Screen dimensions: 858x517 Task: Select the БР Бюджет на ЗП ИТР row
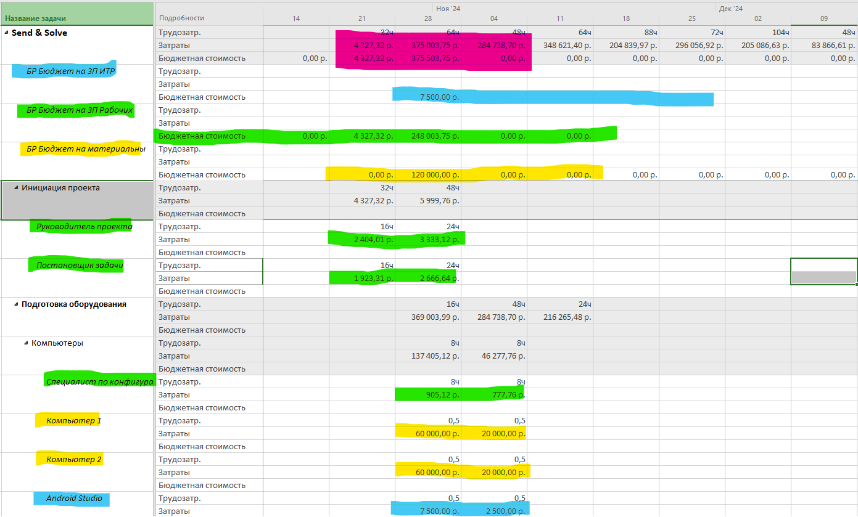point(71,71)
